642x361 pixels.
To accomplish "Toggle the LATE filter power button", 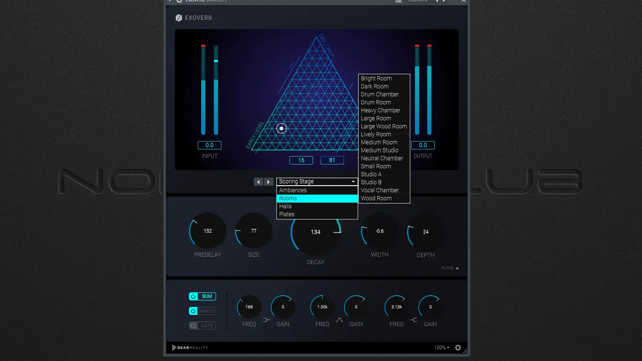I will pyautogui.click(x=193, y=326).
